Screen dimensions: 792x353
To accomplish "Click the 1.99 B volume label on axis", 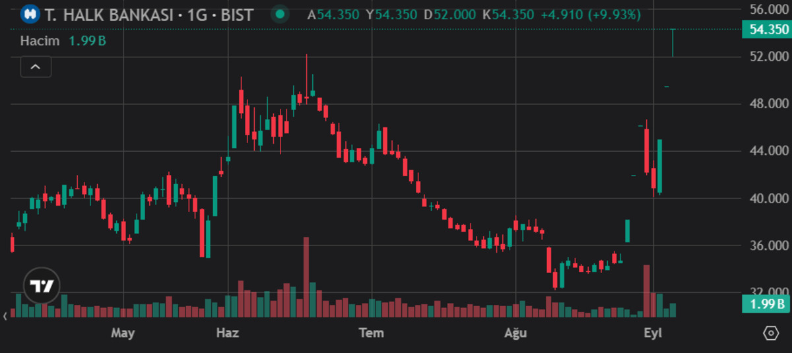I will coord(765,304).
